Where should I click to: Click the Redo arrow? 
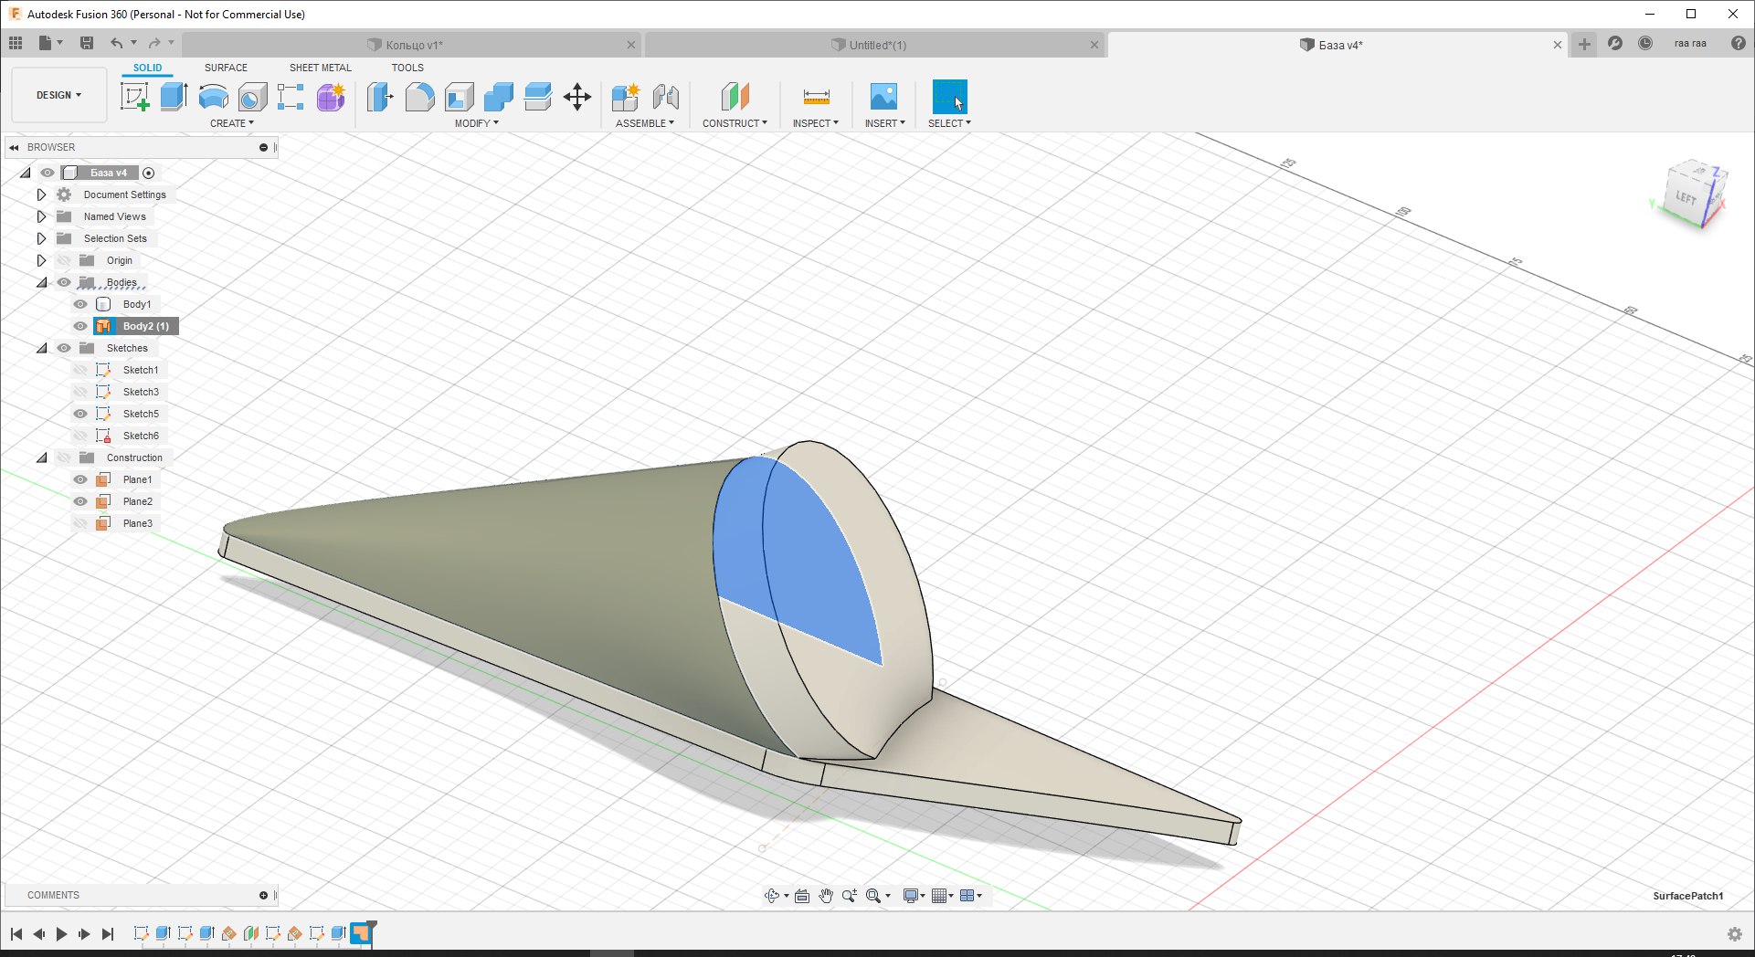pyautogui.click(x=154, y=43)
